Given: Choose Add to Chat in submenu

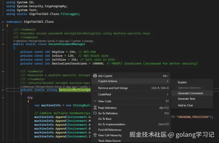Looking at the screenshot, I should pos(192,105).
